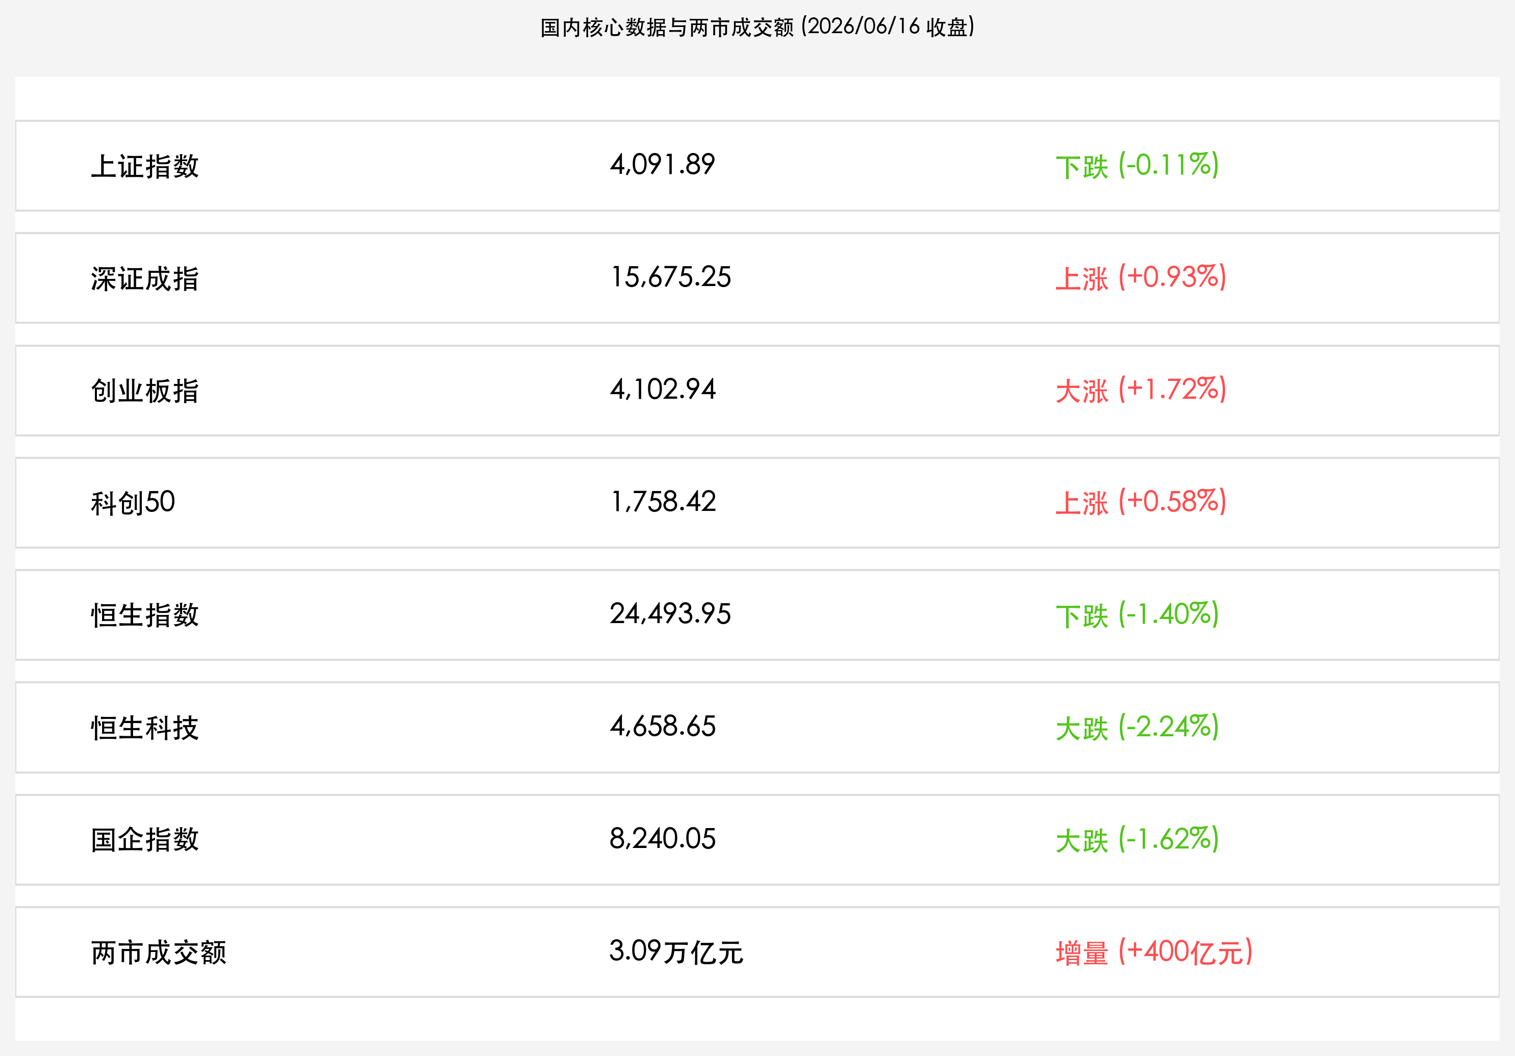1515x1056 pixels.
Task: Click the 恒生科技 index name
Action: [144, 728]
